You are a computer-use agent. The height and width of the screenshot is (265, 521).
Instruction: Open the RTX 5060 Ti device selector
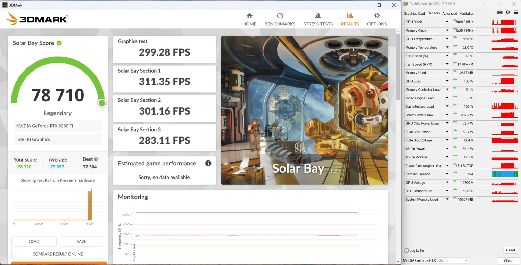[x=436, y=260]
